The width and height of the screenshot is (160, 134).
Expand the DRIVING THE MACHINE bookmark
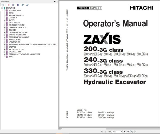pos(5,35)
